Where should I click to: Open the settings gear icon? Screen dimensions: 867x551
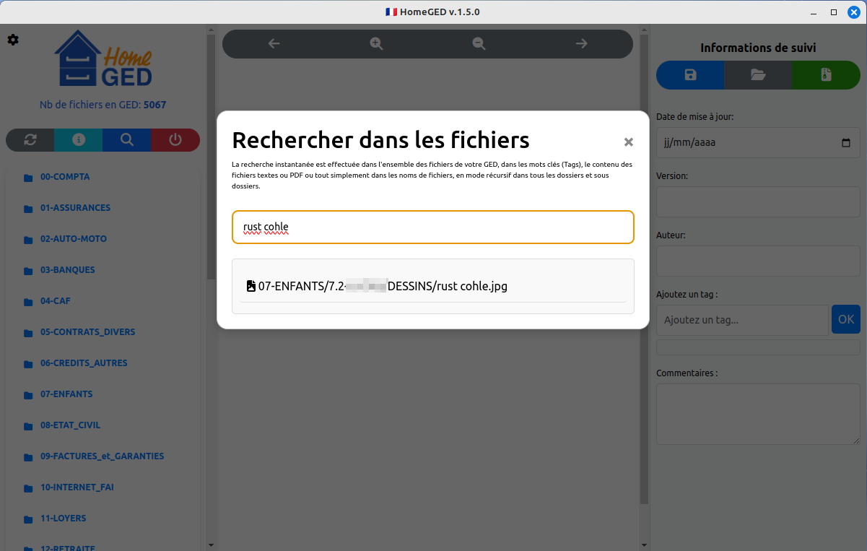13,40
